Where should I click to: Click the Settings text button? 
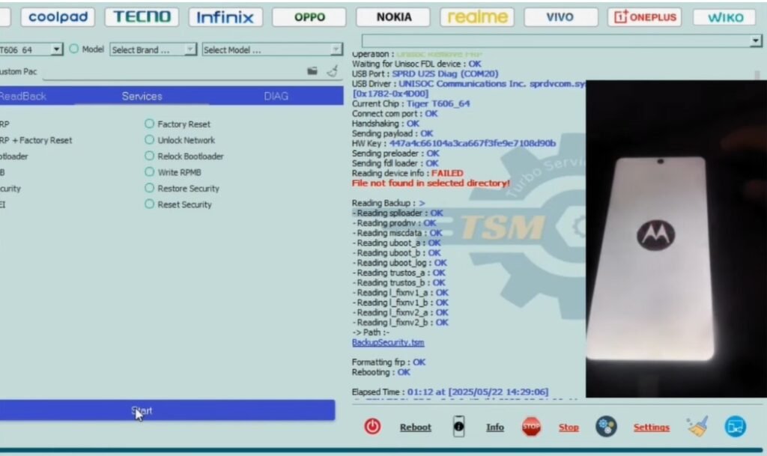[651, 427]
